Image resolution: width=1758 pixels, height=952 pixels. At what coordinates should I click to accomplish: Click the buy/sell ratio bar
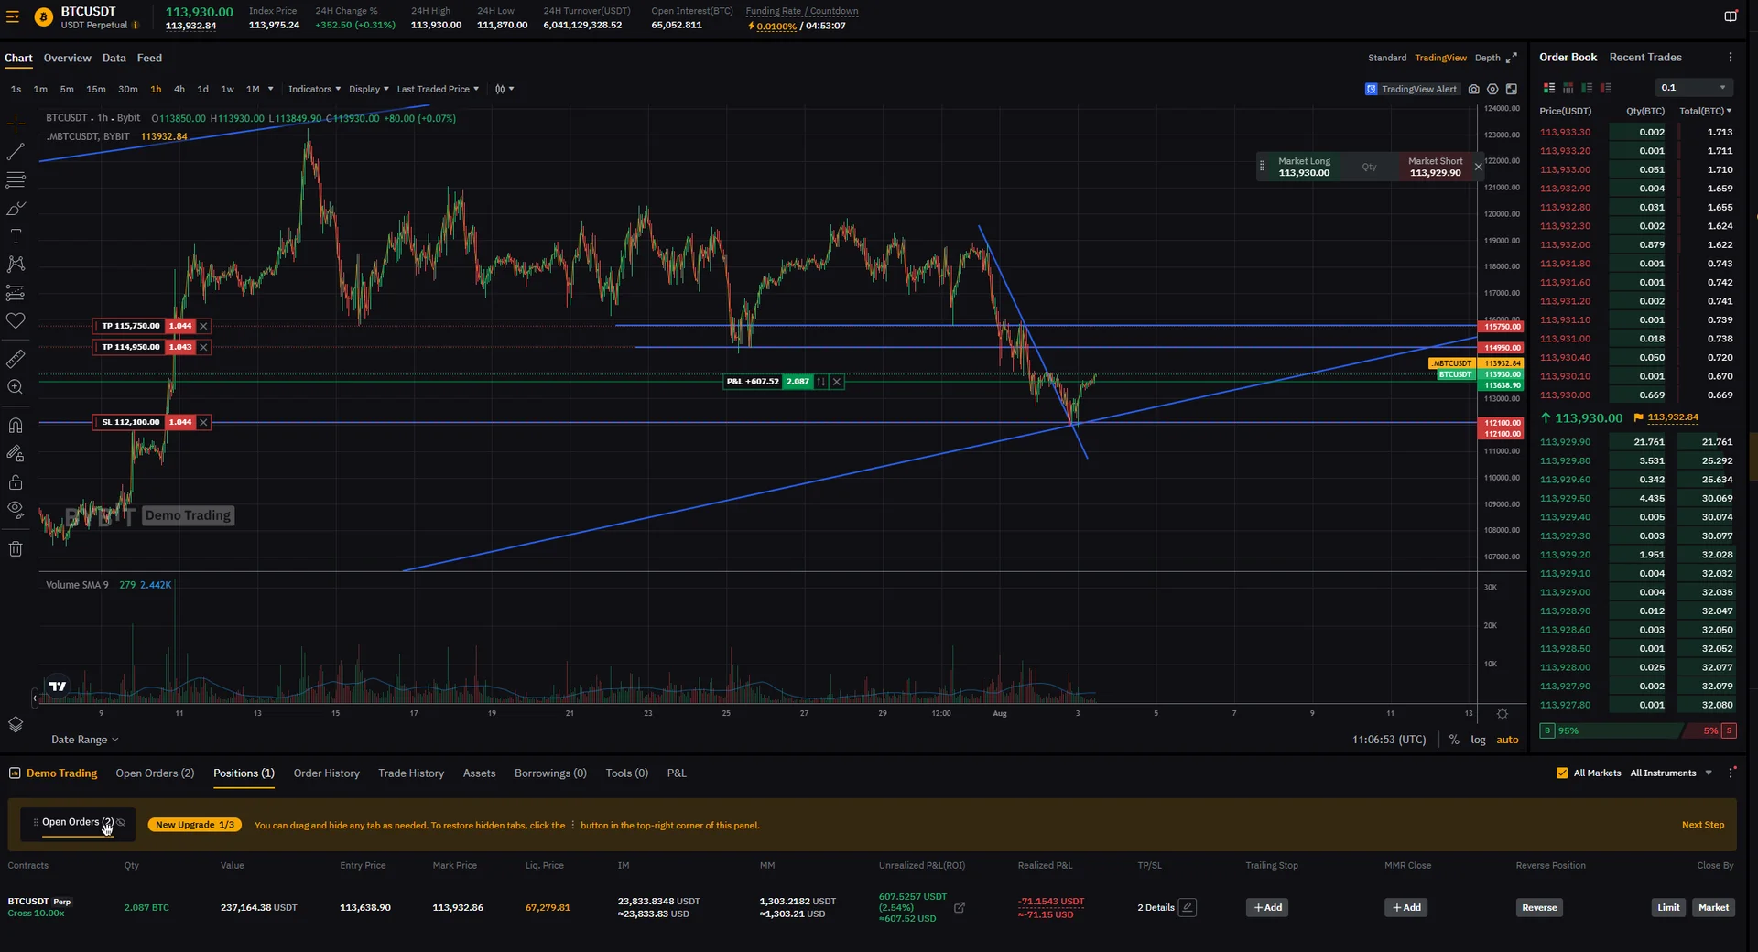[x=1637, y=730]
